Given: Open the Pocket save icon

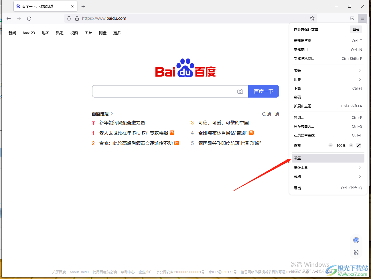Looking at the screenshot, I should coord(352,18).
